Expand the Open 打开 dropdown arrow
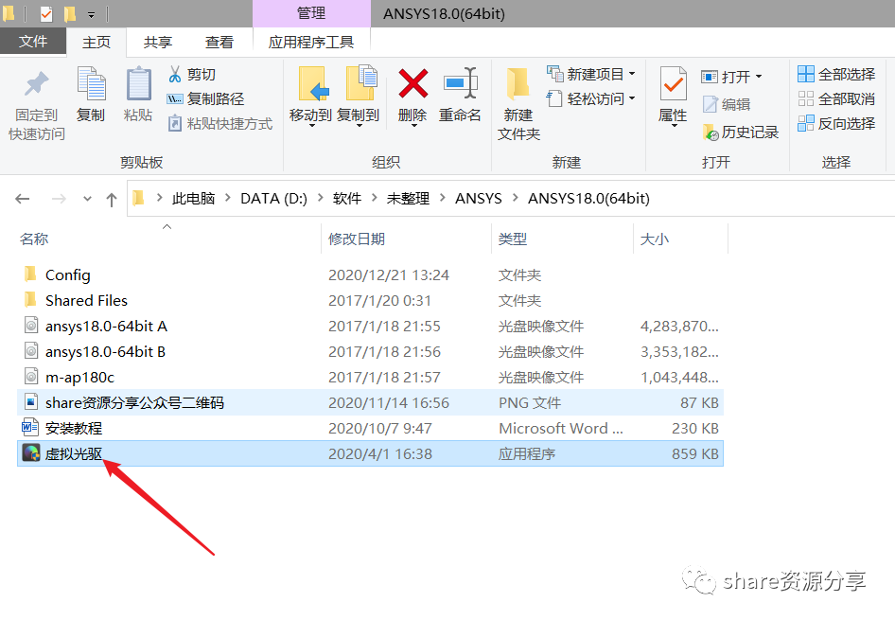The width and height of the screenshot is (895, 620). pyautogui.click(x=759, y=77)
